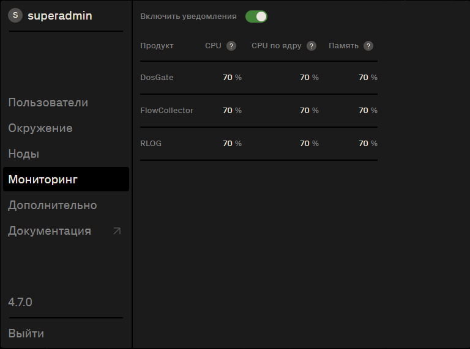Click the superadmin username label

(60, 16)
